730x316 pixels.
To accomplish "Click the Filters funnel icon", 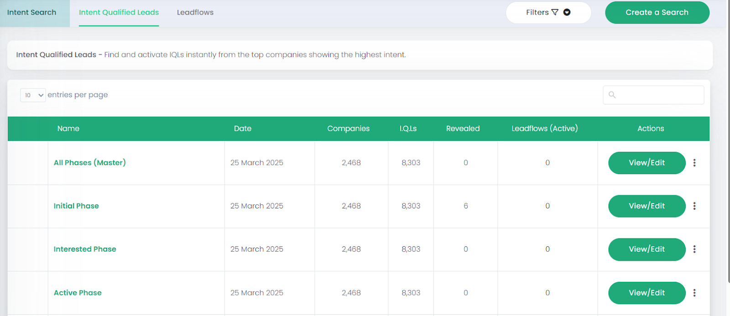I will 555,12.
